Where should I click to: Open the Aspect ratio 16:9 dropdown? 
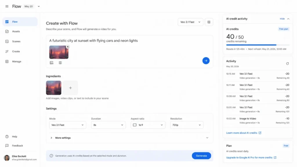click(148, 125)
